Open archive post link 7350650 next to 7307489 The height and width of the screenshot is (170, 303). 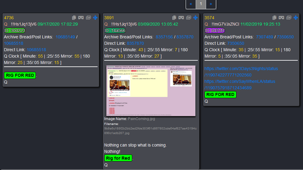coord(285,37)
